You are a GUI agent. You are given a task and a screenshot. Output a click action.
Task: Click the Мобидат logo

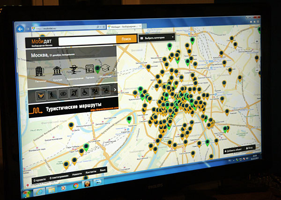point(42,42)
